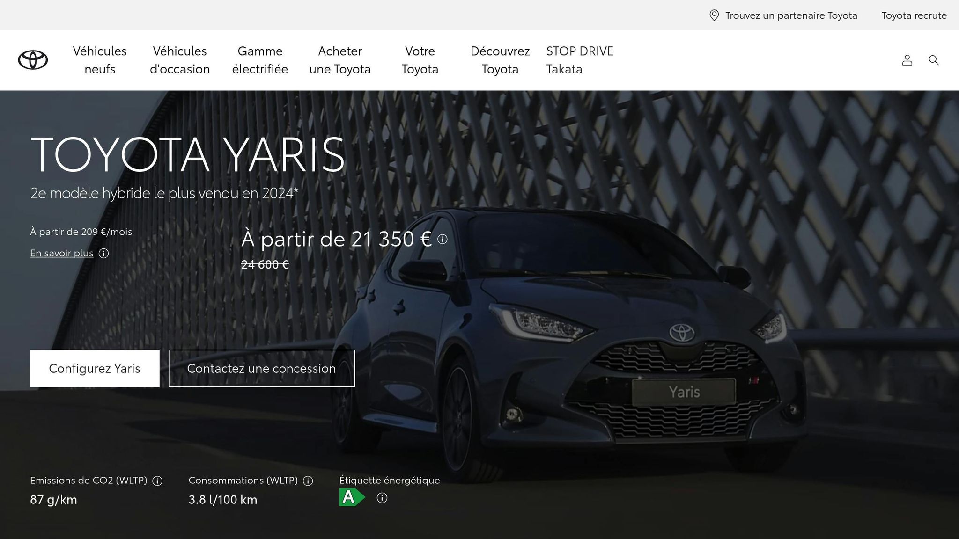Click the green 'A' energy rating badge

click(x=351, y=498)
